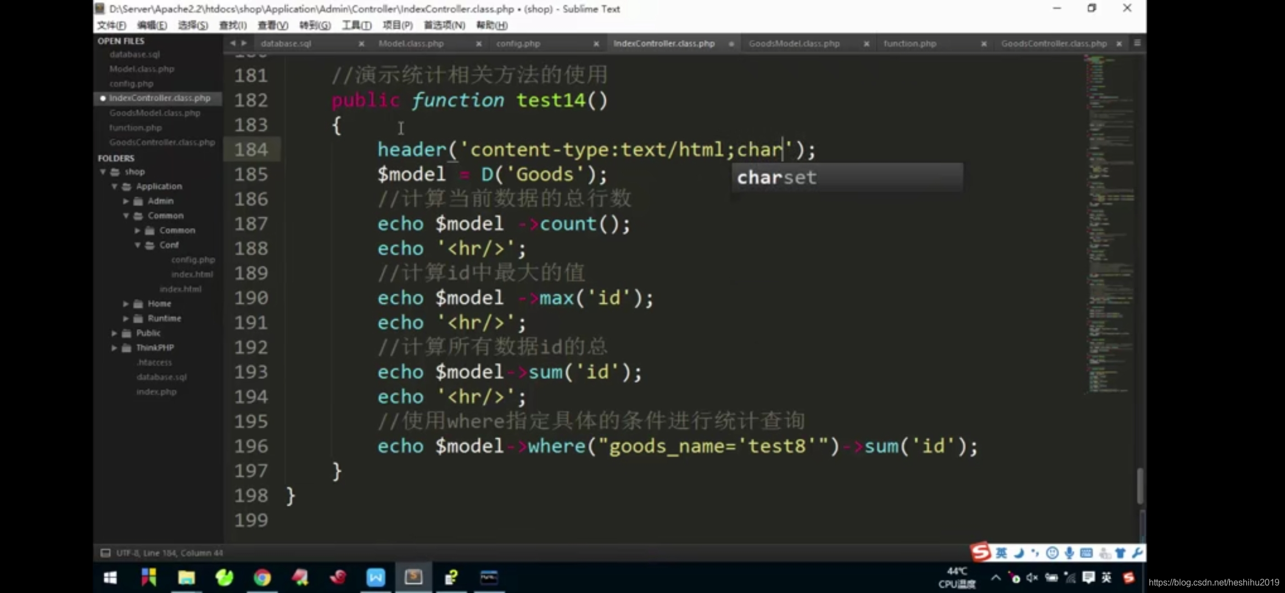Viewport: 1285px width, 593px height.
Task: Open the 文件(F) menu
Action: coord(111,25)
